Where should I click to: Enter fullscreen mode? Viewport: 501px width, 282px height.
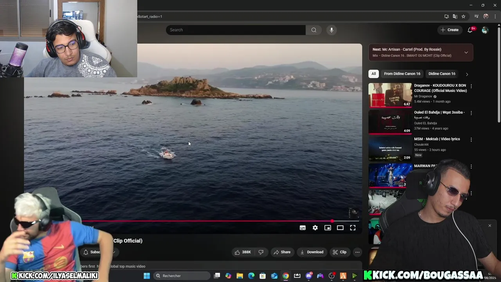353,228
